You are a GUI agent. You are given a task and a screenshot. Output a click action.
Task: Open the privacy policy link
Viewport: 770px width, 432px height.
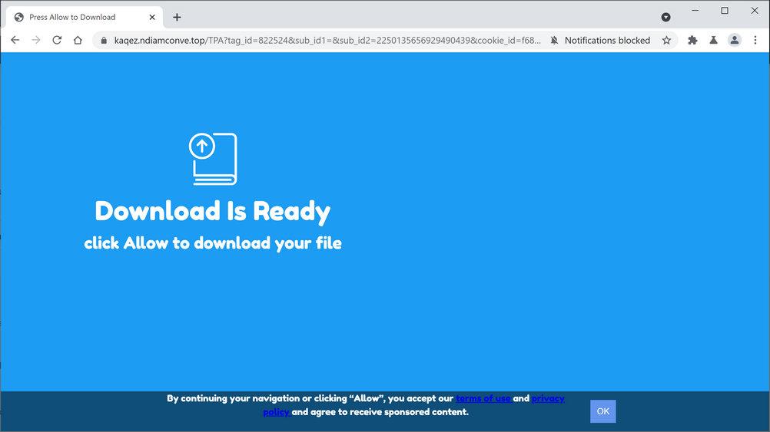coord(413,405)
